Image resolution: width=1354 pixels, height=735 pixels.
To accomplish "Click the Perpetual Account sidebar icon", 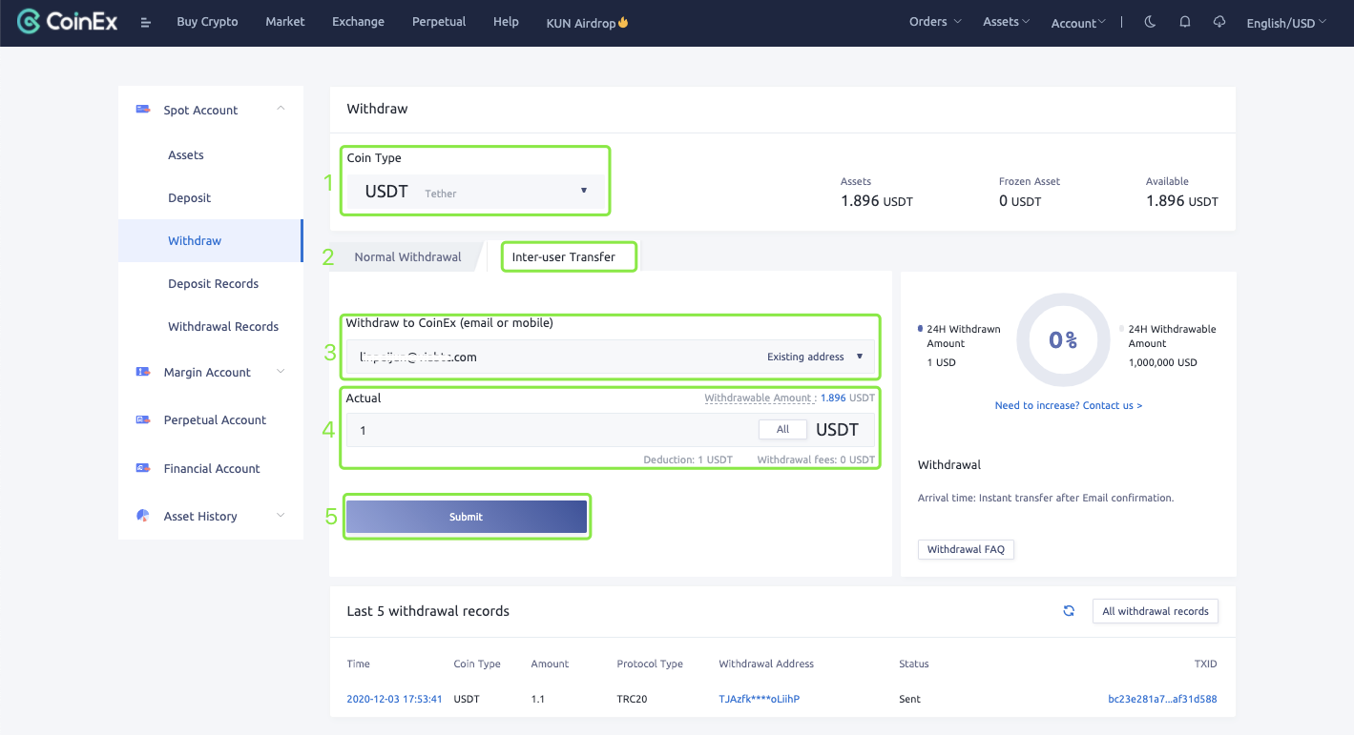I will point(143,419).
